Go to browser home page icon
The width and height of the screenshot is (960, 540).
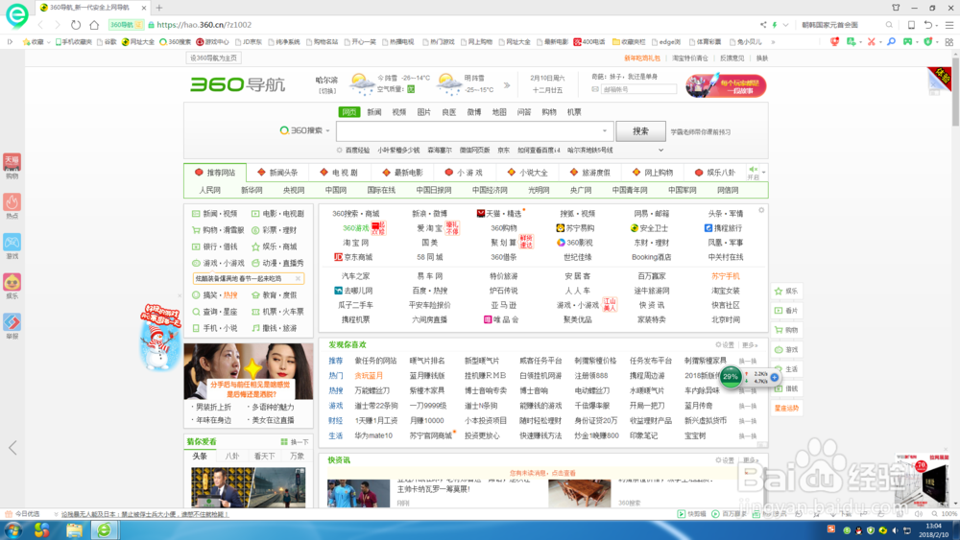click(94, 25)
